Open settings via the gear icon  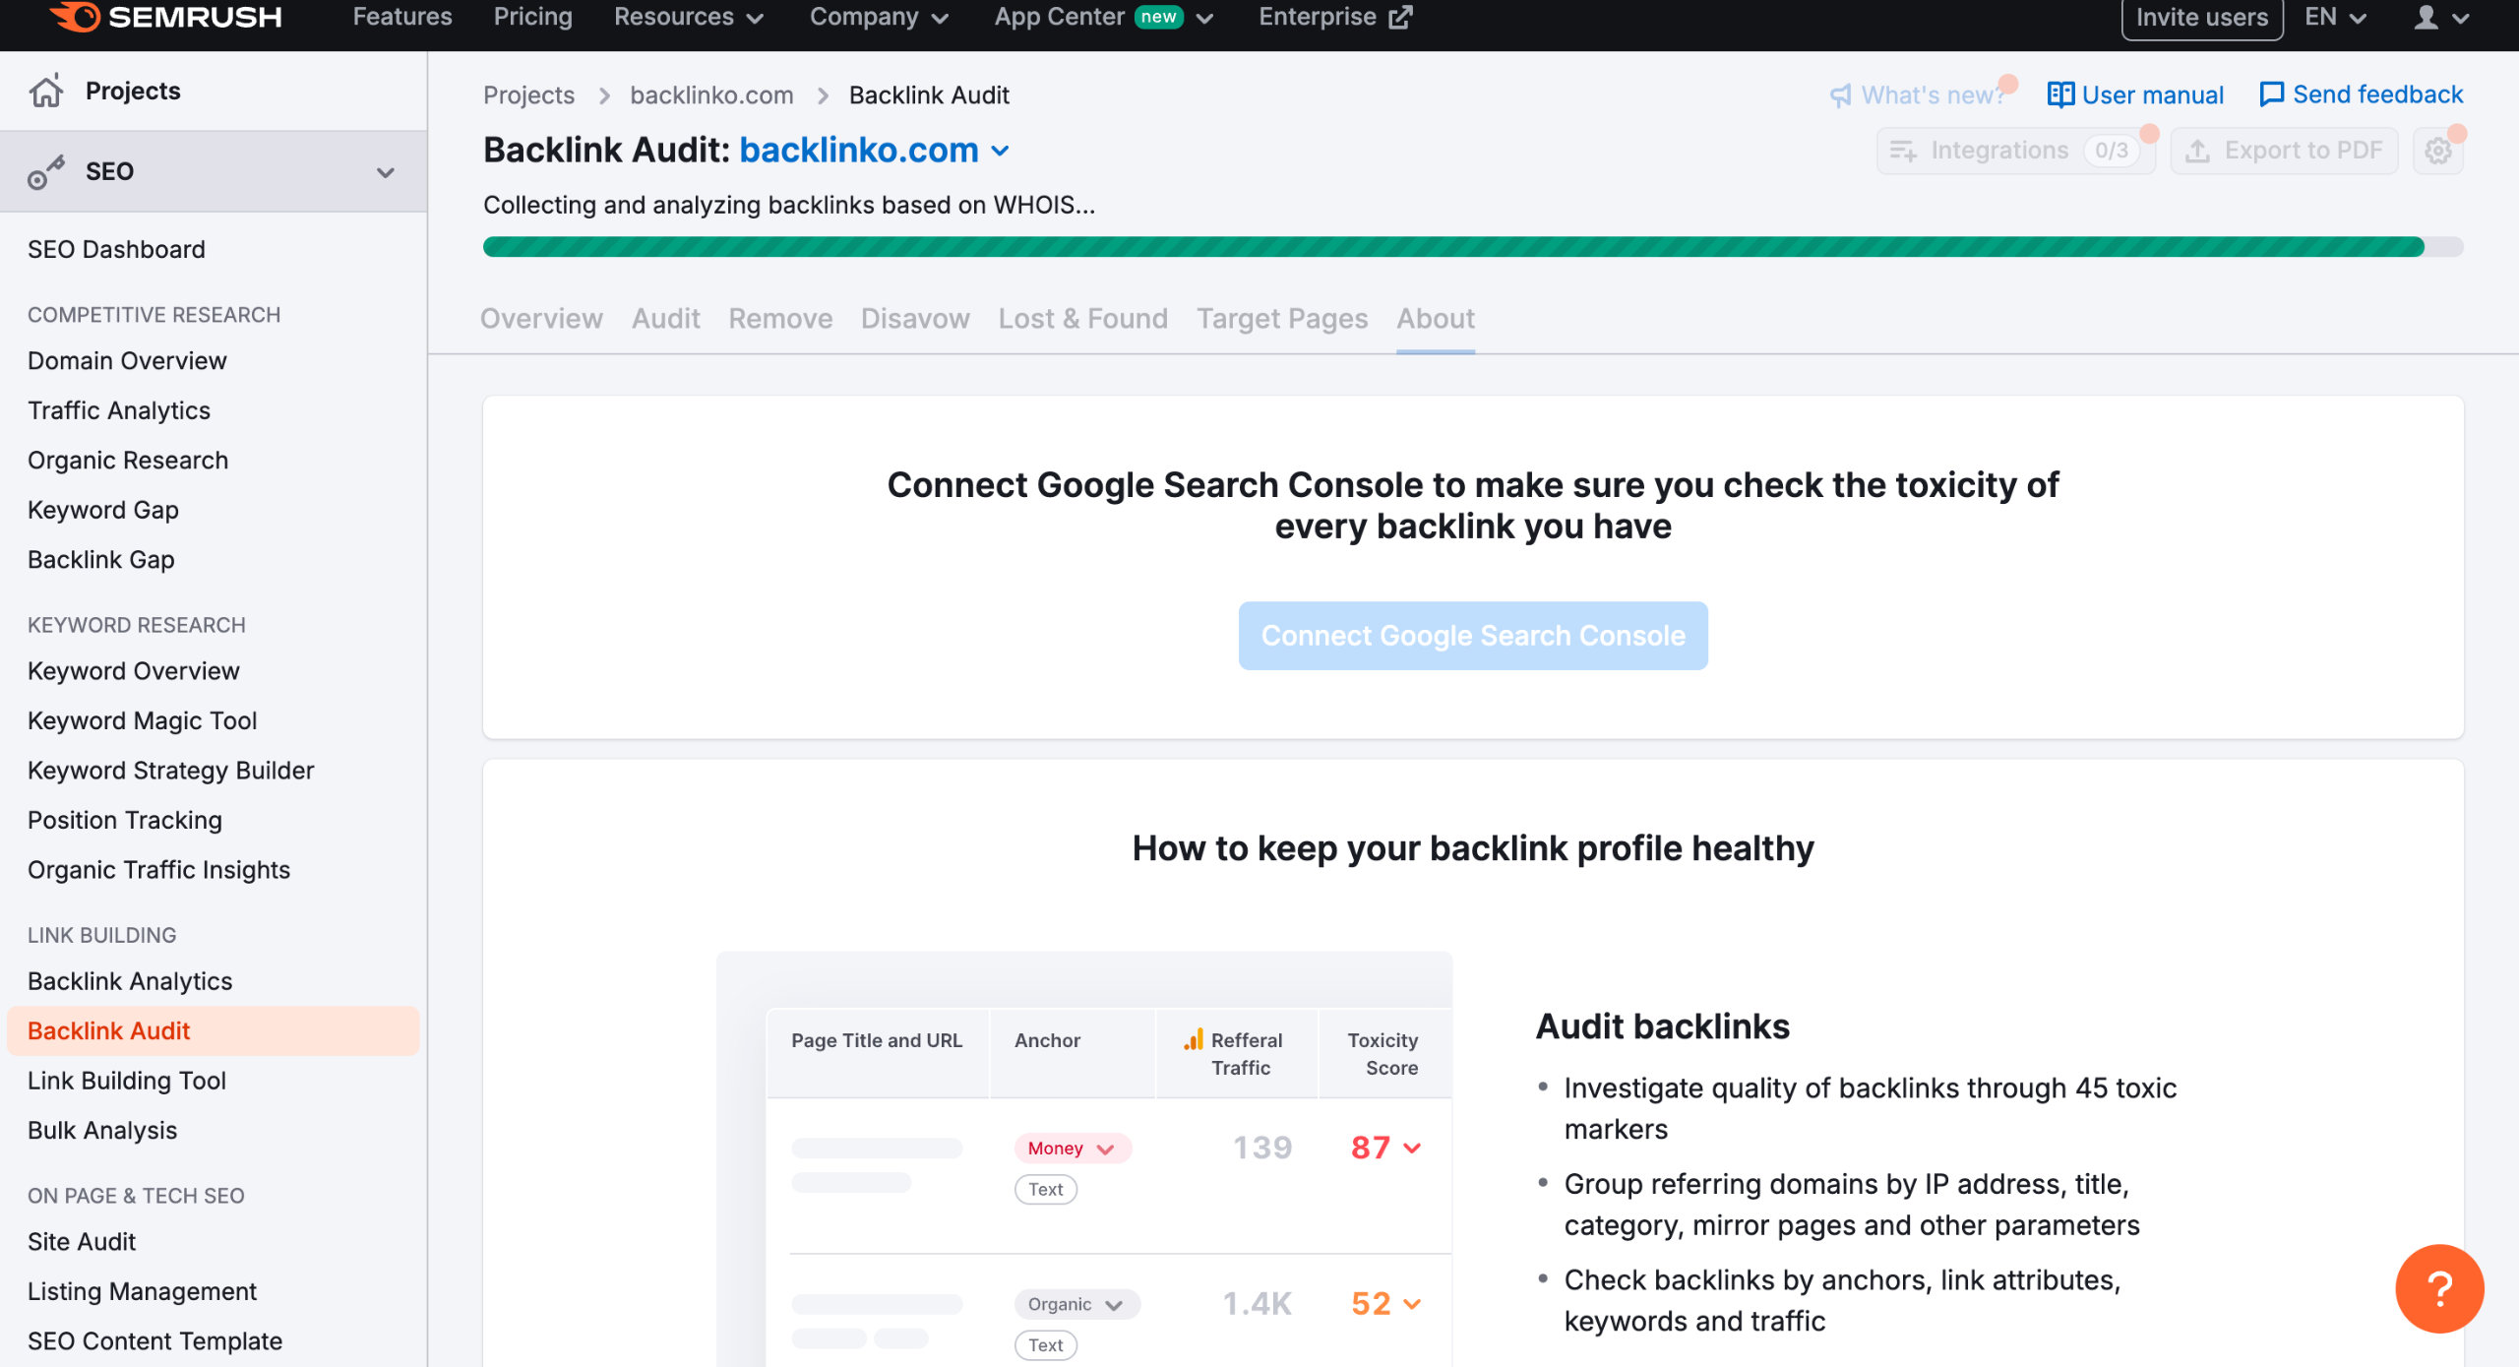click(x=2437, y=151)
